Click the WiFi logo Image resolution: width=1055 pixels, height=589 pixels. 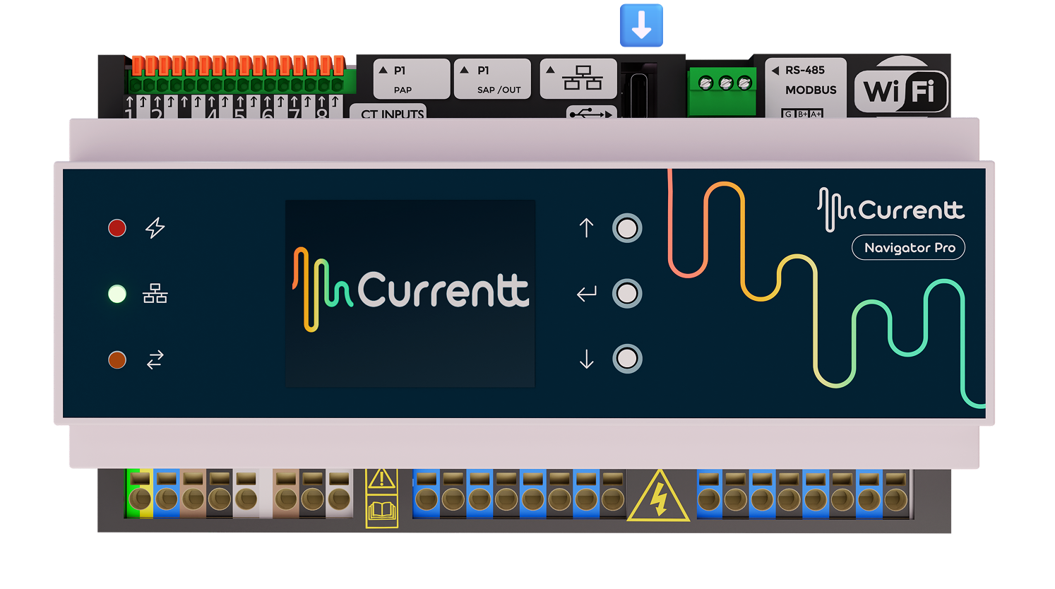coord(900,91)
